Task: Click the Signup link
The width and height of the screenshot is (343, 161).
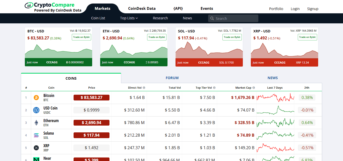Action: (x=313, y=9)
